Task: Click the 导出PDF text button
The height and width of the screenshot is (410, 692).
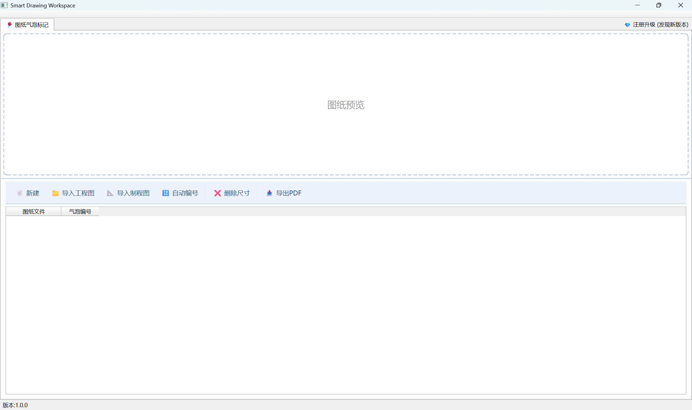Action: [x=289, y=193]
